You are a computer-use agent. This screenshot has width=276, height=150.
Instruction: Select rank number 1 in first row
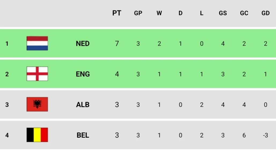tap(7, 44)
